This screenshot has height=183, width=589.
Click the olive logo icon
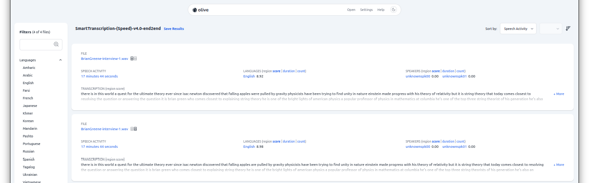[195, 10]
